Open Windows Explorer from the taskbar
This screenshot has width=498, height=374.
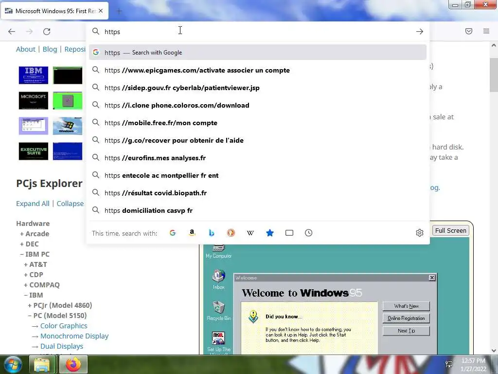42,364
